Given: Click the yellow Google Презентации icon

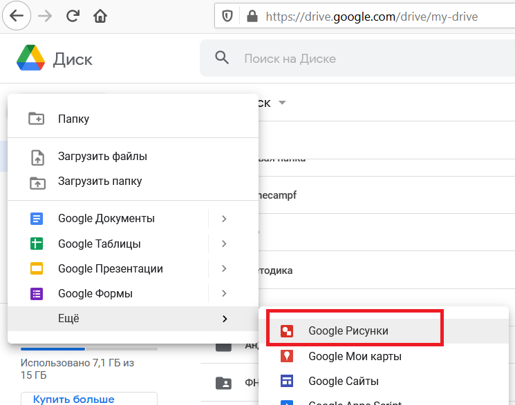Looking at the screenshot, I should [x=37, y=268].
